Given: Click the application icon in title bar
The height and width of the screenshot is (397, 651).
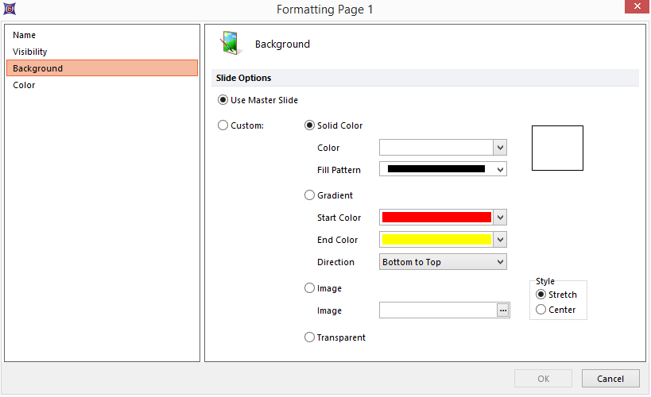Looking at the screenshot, I should click(9, 9).
